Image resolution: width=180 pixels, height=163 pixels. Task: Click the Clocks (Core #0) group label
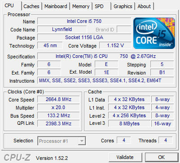click(26, 92)
